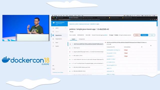The width and height of the screenshot is (160, 90).
Task: Click jenkins in the breadcrumb
Action: tap(77, 24)
